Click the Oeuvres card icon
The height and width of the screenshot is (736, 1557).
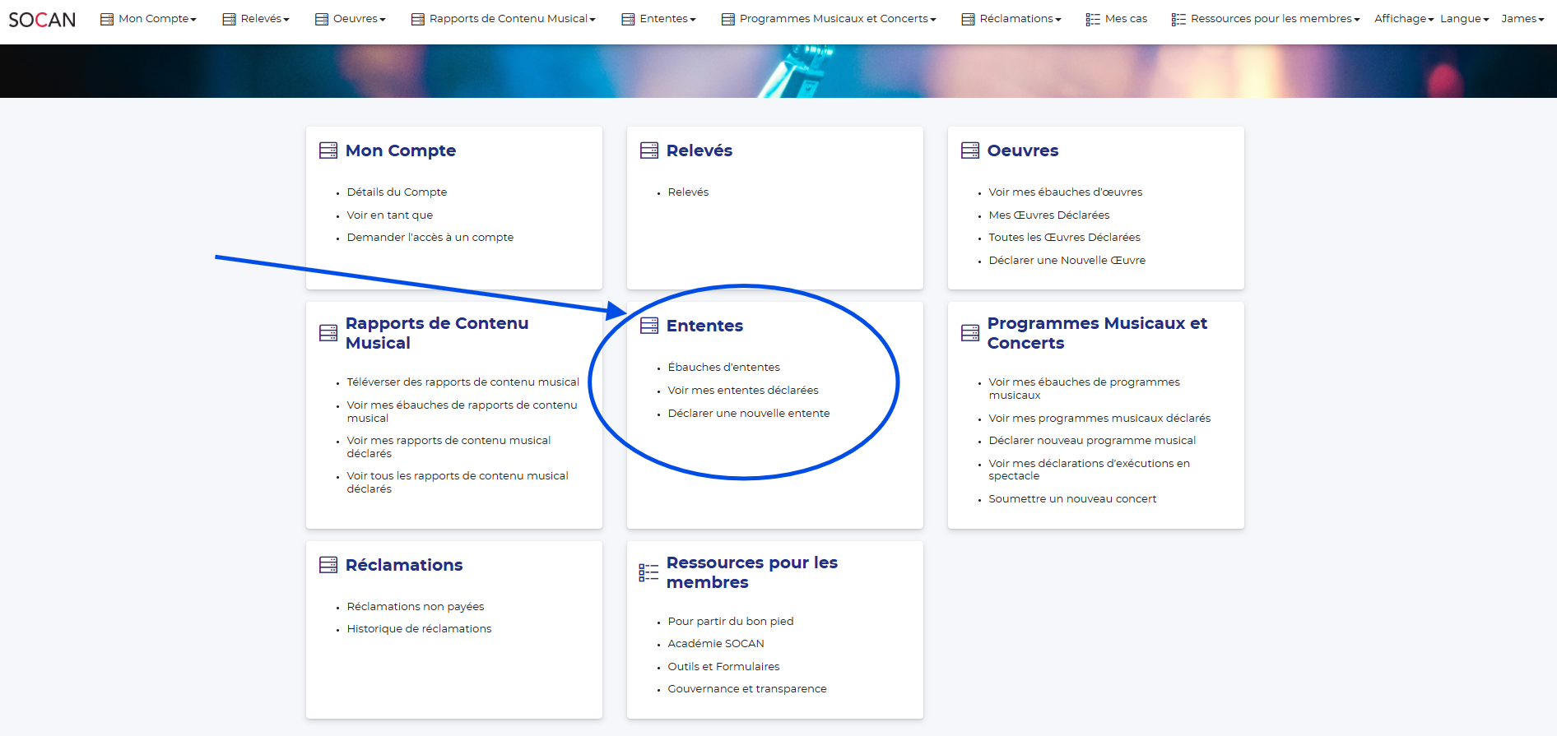tap(970, 150)
